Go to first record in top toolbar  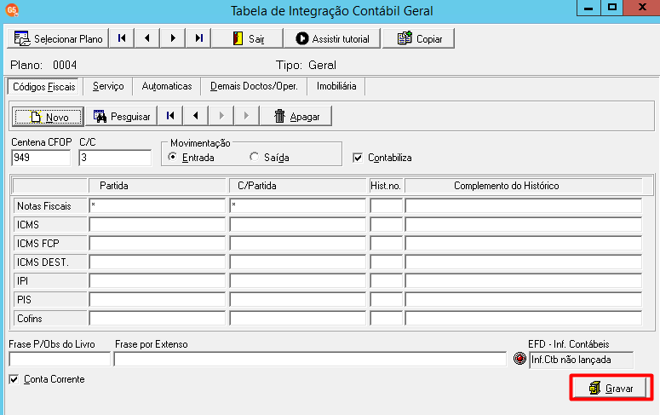click(122, 38)
